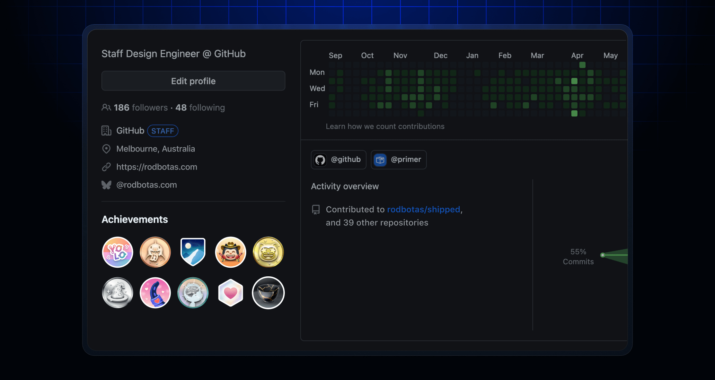Open the Pull Shark achievement badge
This screenshot has height=380, width=715.
pos(155,252)
